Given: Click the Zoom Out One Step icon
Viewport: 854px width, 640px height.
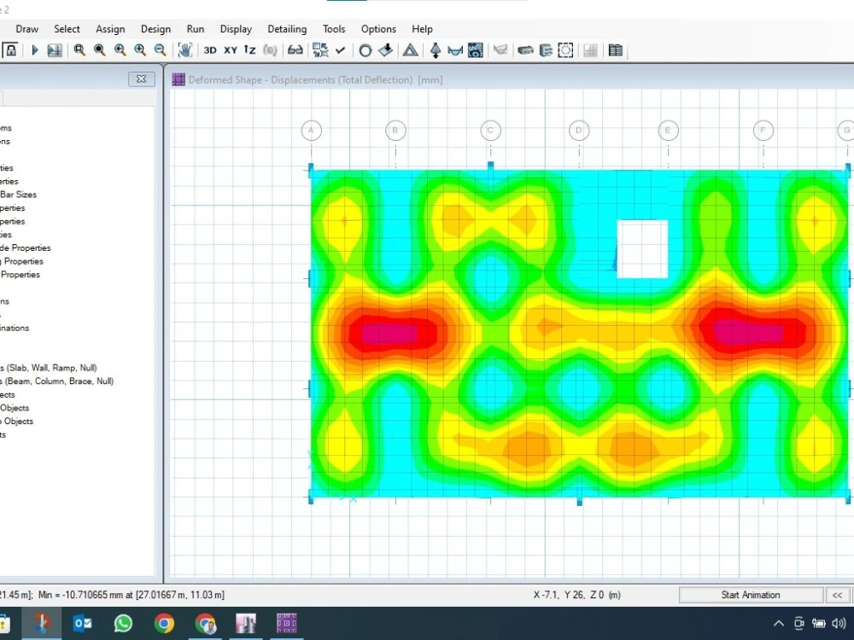Looking at the screenshot, I should click(160, 50).
